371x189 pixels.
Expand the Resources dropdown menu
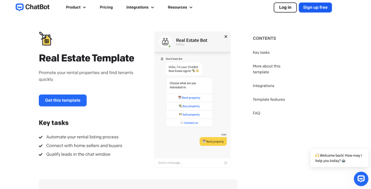(x=180, y=8)
